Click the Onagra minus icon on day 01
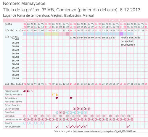Screen dimensions: 148x137 [x=25, y=123]
